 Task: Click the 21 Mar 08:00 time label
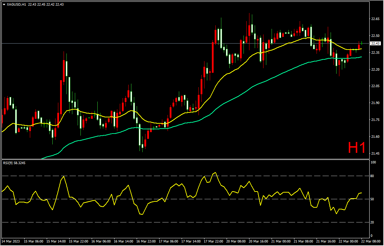(x=304, y=241)
